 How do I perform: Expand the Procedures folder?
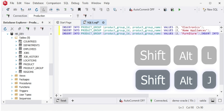(x=12, y=83)
